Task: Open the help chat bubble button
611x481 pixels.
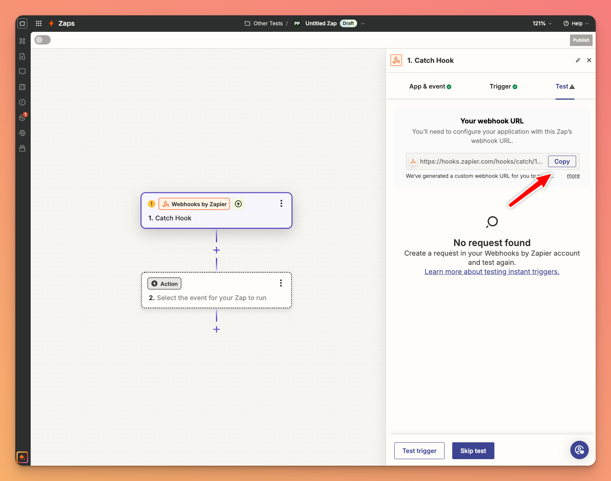Action: click(579, 450)
